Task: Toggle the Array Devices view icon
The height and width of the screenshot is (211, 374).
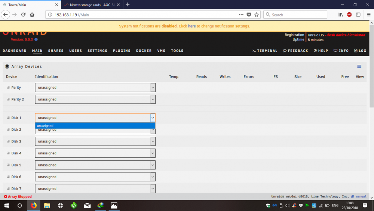Action: pos(359,66)
